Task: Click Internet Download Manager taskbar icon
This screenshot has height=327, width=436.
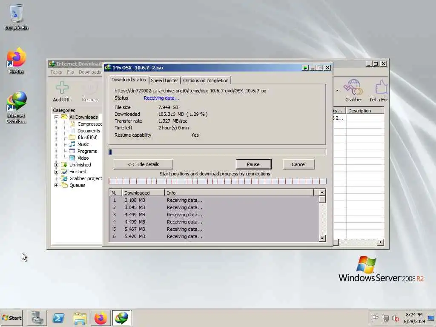Action: 121,318
